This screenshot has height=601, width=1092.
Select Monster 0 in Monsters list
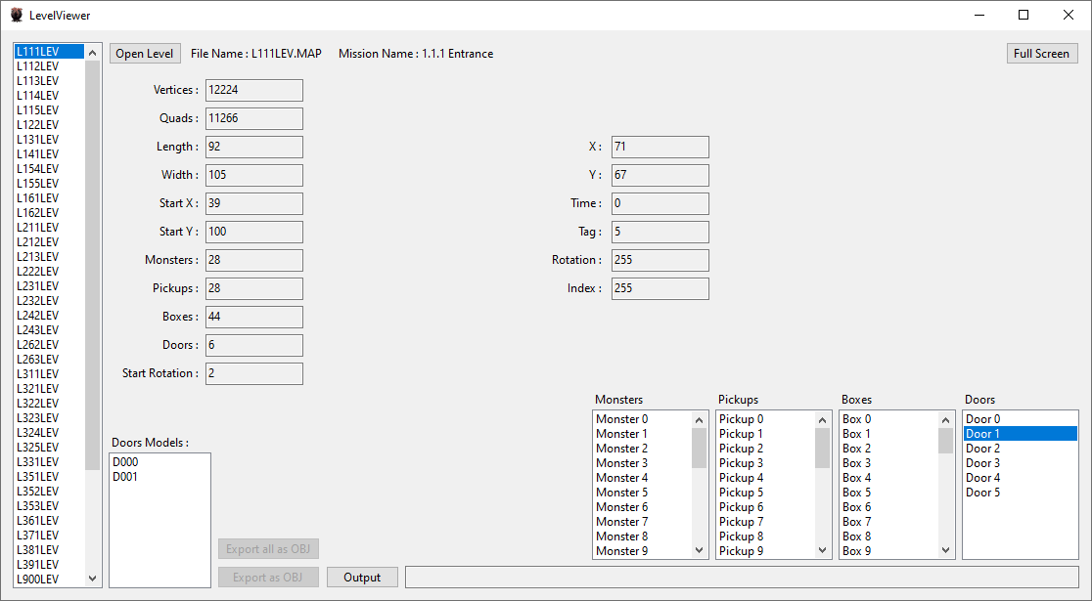tap(642, 419)
